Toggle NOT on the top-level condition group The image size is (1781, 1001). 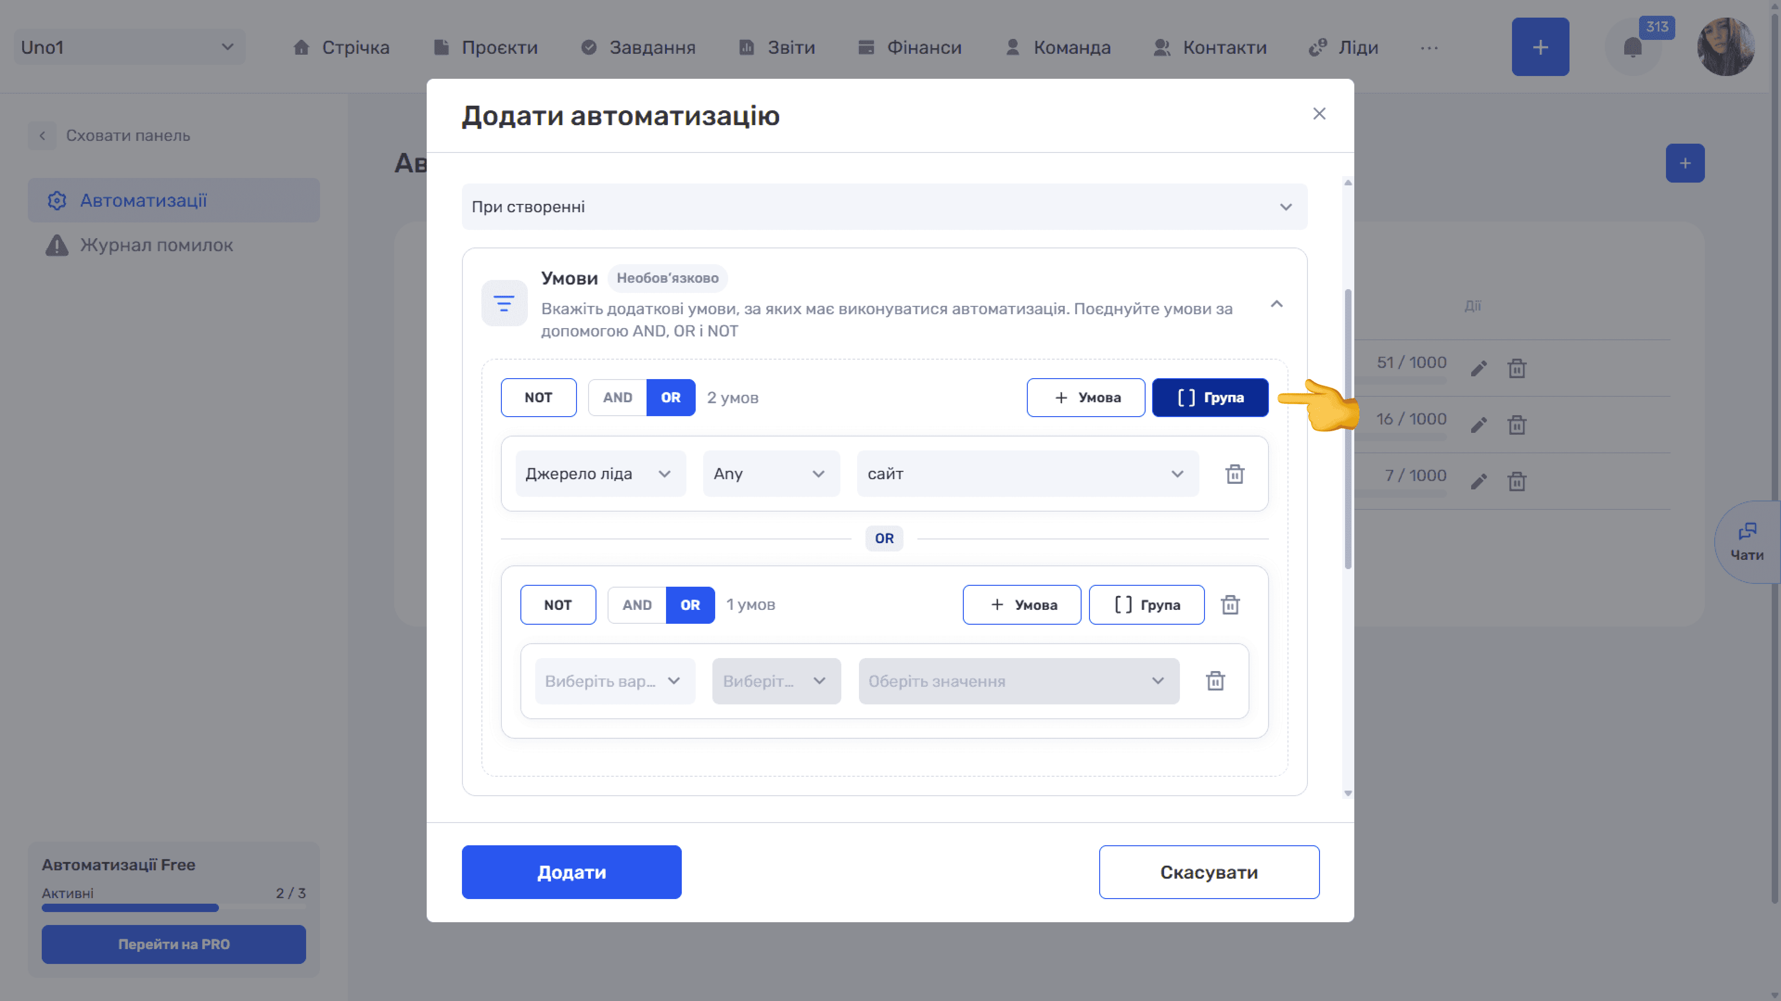(538, 397)
